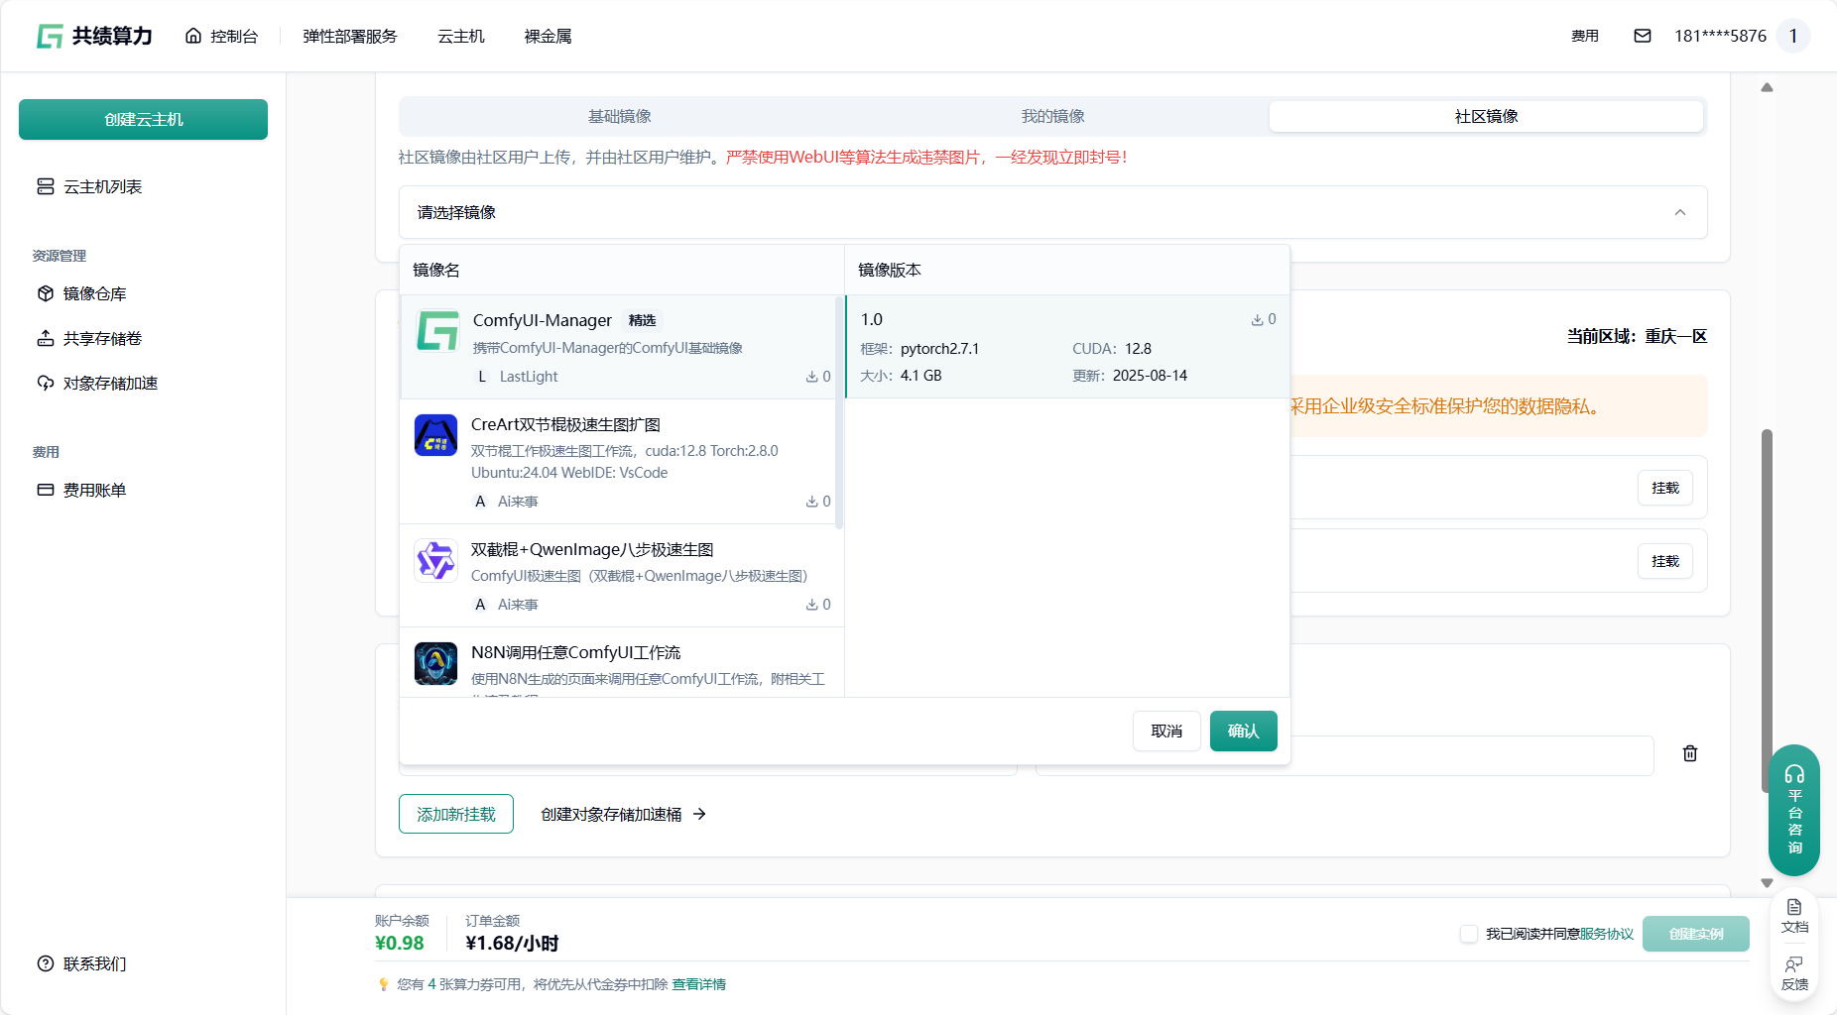Click the 共绩算力 logo icon

[x=50, y=37]
